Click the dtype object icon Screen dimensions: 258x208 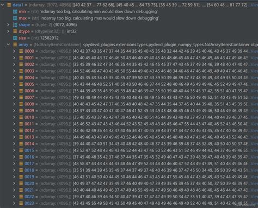tap(15, 31)
